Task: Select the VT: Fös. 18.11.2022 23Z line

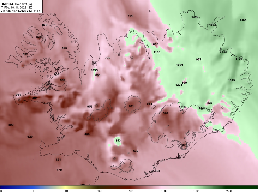Action: click(x=21, y=11)
